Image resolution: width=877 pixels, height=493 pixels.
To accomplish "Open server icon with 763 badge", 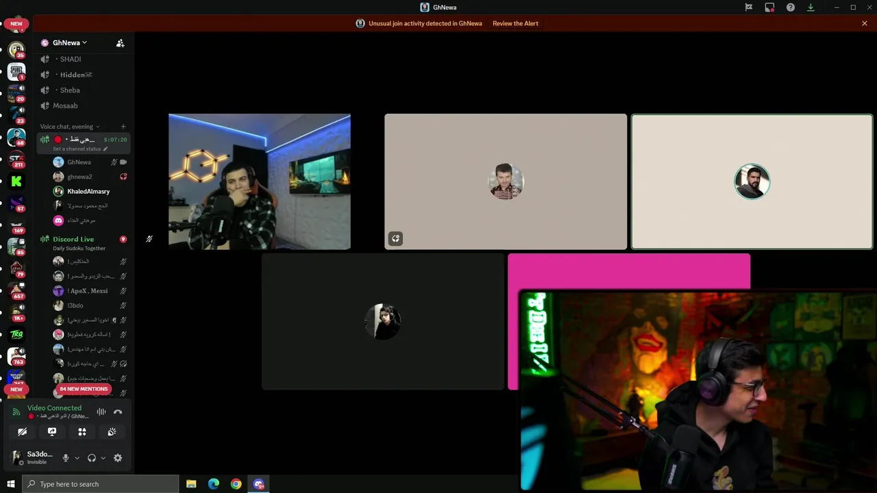I will click(16, 357).
